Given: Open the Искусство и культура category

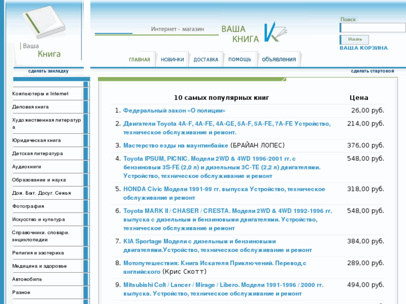Looking at the screenshot, I should [x=39, y=219].
